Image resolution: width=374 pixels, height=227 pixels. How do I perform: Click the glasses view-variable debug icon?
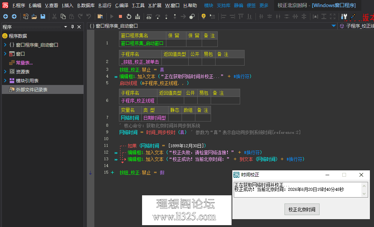click(149, 16)
